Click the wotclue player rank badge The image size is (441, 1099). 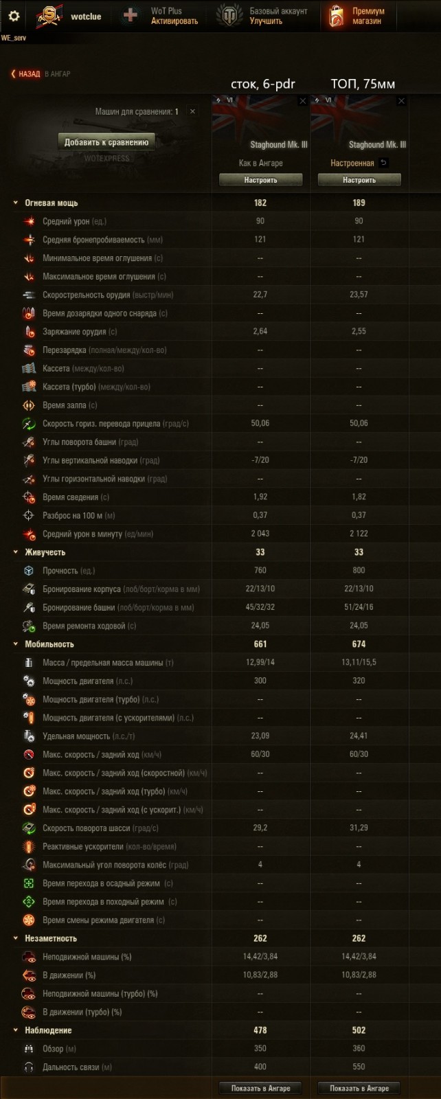[49, 16]
